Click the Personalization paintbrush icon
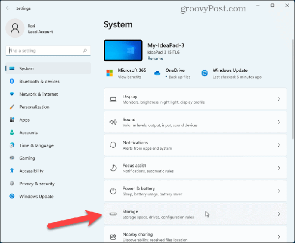Image resolution: width=295 pixels, height=243 pixels. (x=12, y=107)
